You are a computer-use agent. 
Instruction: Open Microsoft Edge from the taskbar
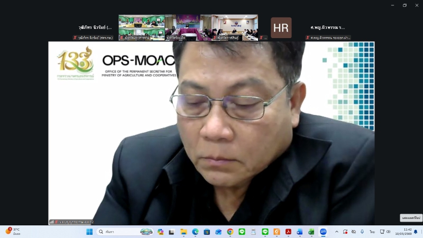195,232
